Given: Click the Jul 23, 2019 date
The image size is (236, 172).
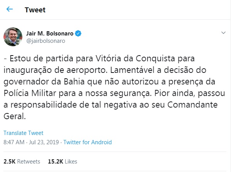Looking at the screenshot, I should coord(44,142).
